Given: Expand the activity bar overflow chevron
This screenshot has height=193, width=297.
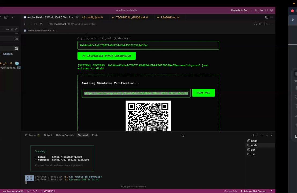Looking at the screenshot, I should click(x=12, y=17).
